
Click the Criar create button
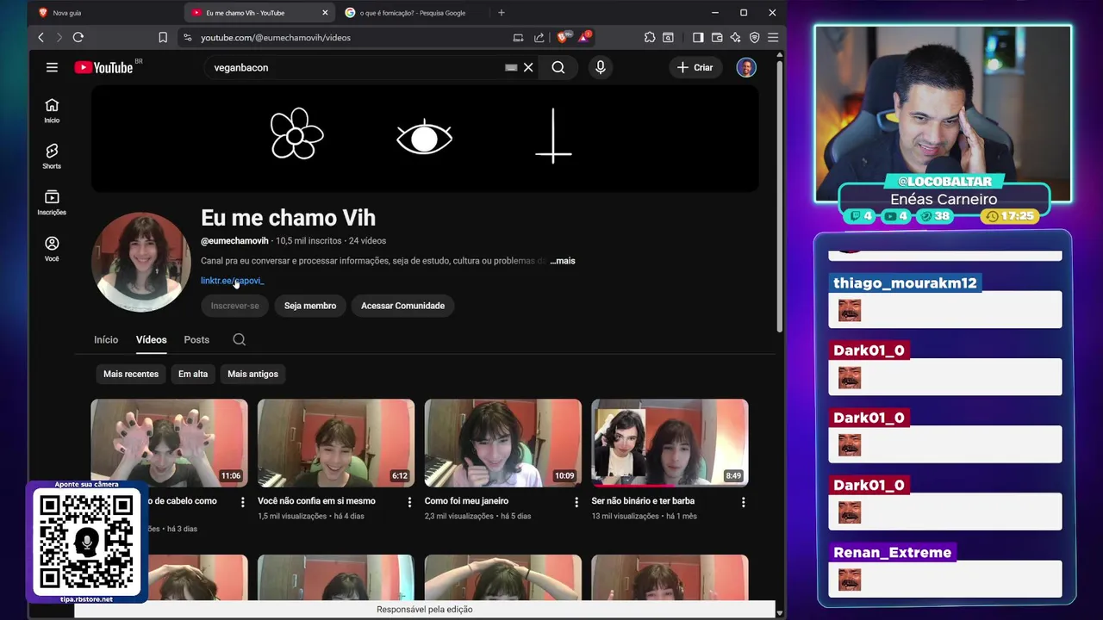(695, 67)
